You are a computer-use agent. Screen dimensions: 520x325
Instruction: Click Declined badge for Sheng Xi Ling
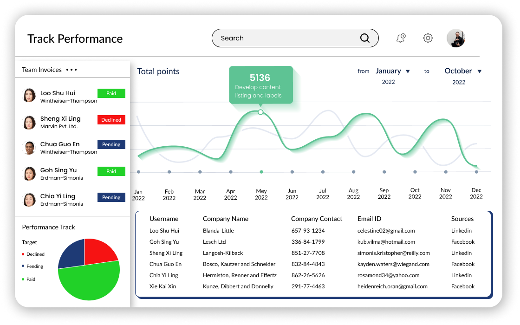(x=111, y=120)
